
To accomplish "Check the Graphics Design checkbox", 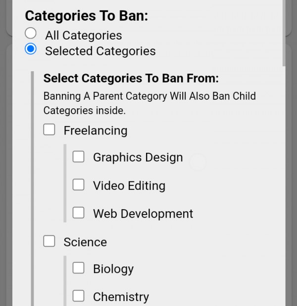I will pos(79,157).
